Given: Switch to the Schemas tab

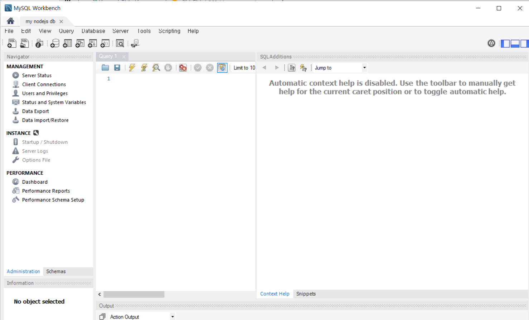Looking at the screenshot, I should click(x=56, y=271).
